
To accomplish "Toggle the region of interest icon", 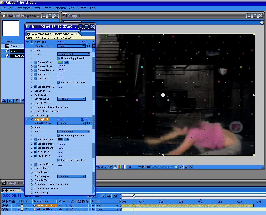I will tap(144, 167).
